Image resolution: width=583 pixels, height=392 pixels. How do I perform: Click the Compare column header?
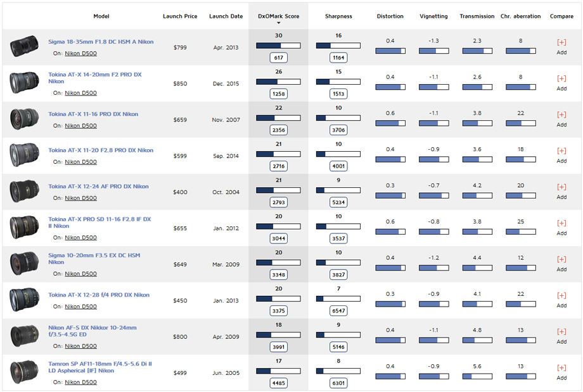(561, 16)
